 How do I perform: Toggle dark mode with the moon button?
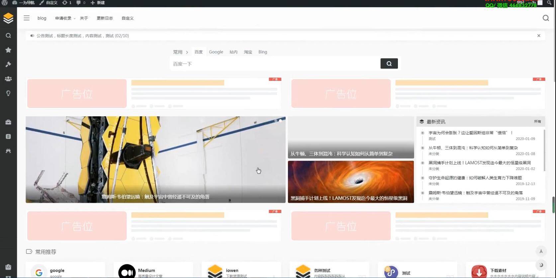click(541, 265)
